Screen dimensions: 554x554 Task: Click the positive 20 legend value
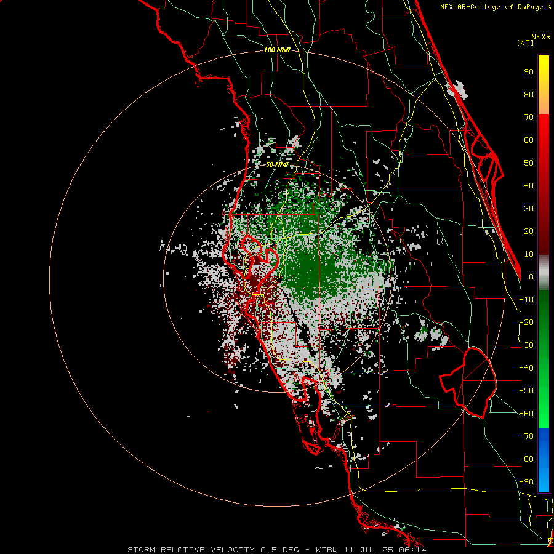pyautogui.click(x=529, y=231)
